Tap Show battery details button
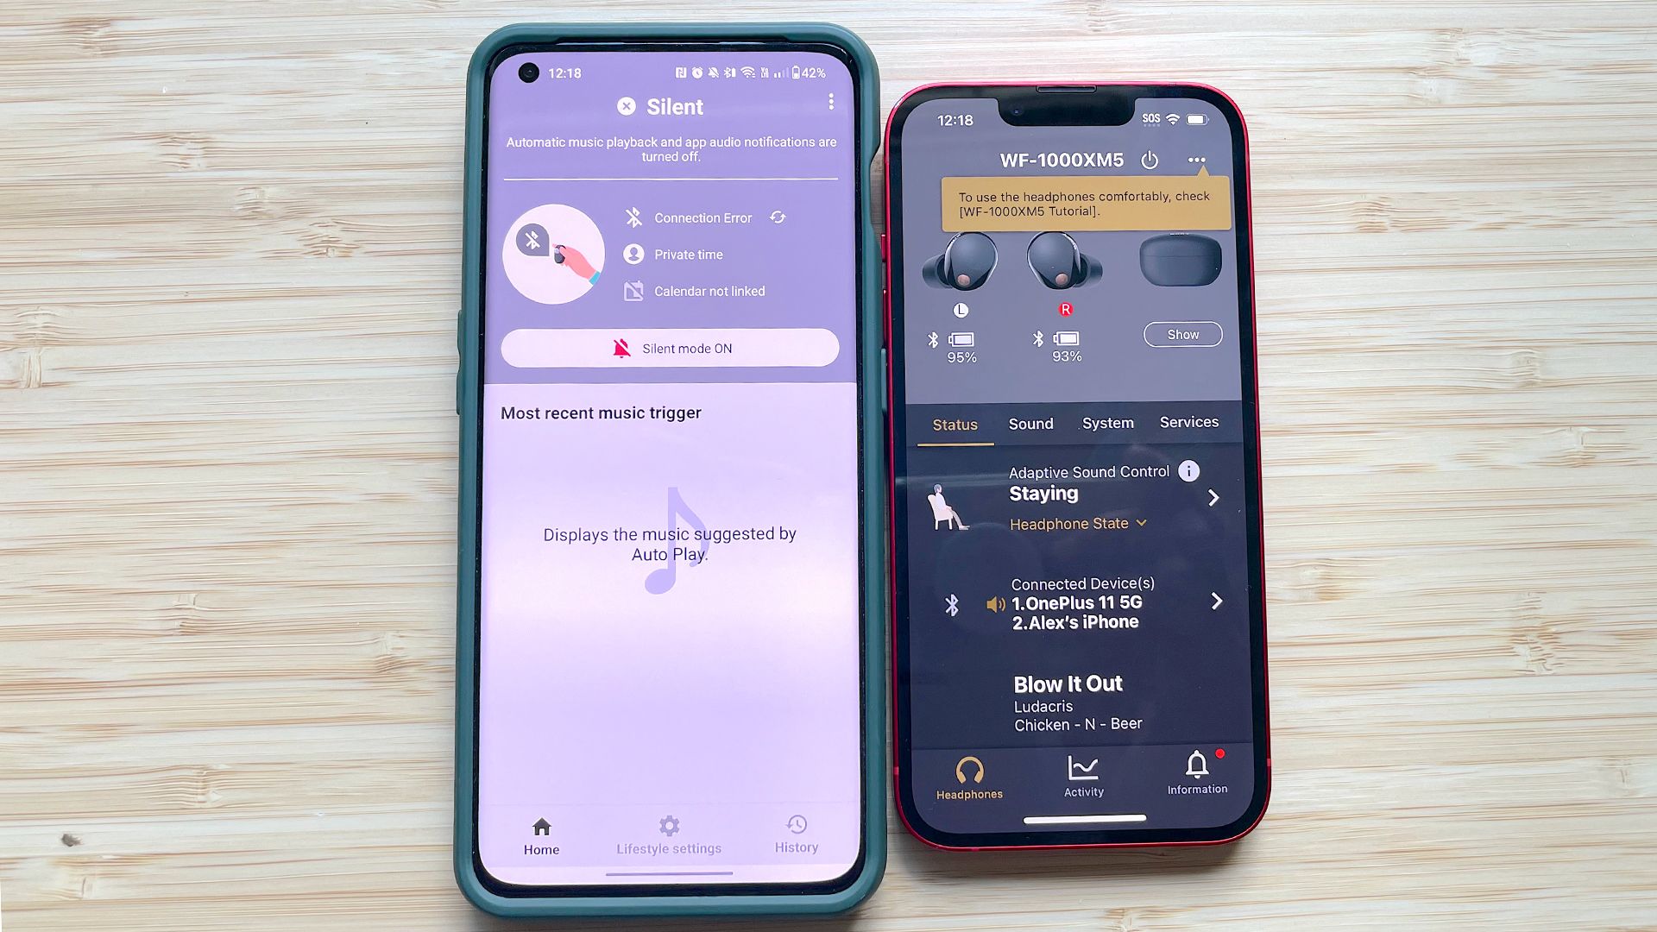1657x932 pixels. [x=1182, y=335]
